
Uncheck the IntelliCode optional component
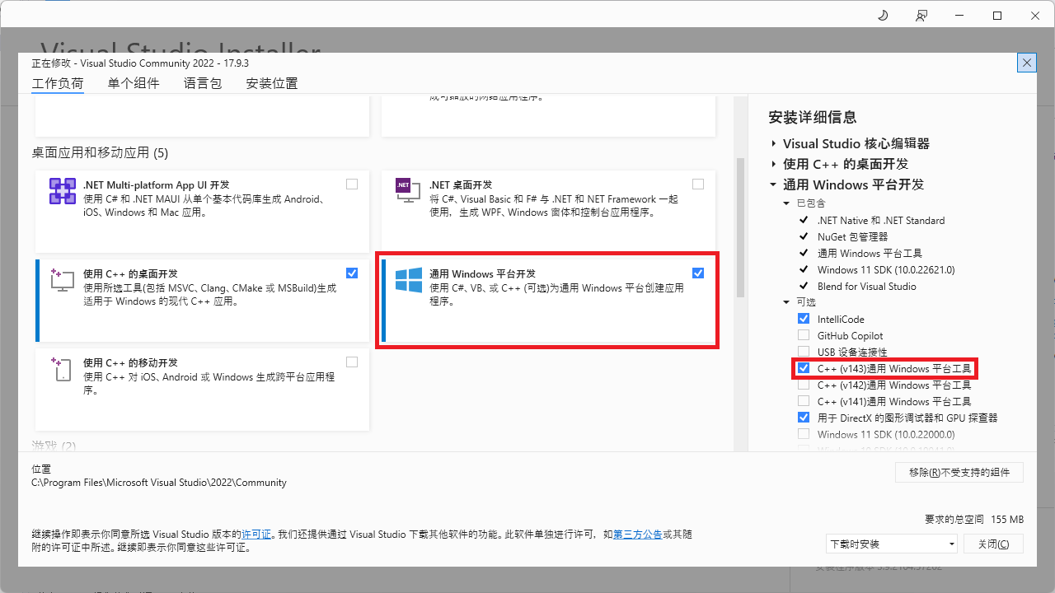804,319
